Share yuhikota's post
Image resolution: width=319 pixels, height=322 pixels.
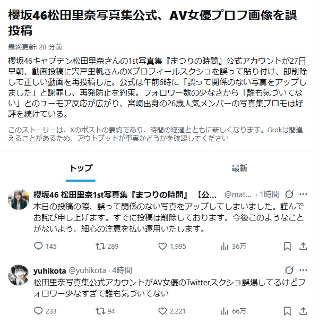(x=303, y=311)
